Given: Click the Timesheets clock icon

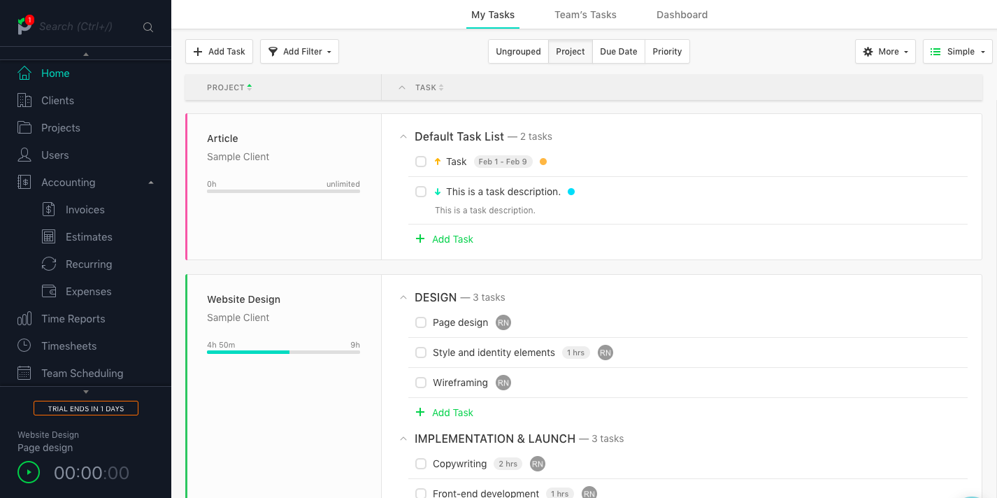Looking at the screenshot, I should [24, 346].
